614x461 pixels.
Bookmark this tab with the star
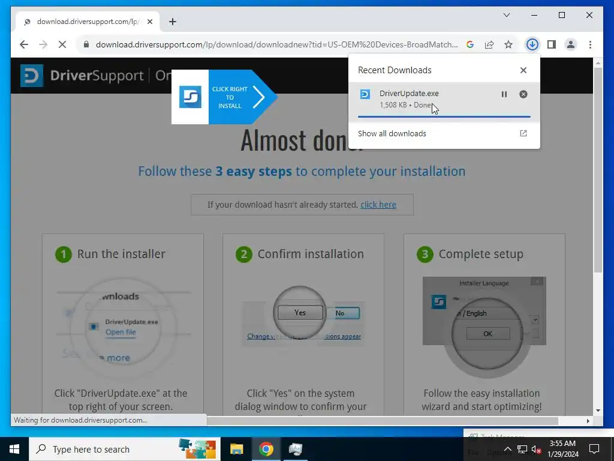point(508,44)
